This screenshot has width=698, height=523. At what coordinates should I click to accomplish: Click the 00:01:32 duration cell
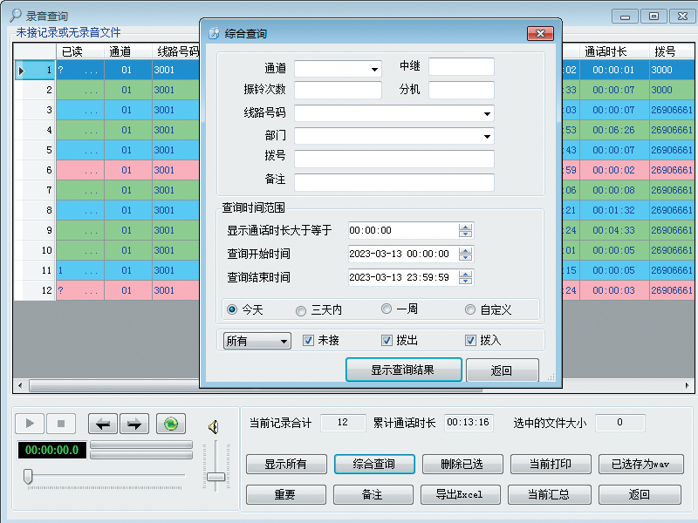[x=614, y=210]
